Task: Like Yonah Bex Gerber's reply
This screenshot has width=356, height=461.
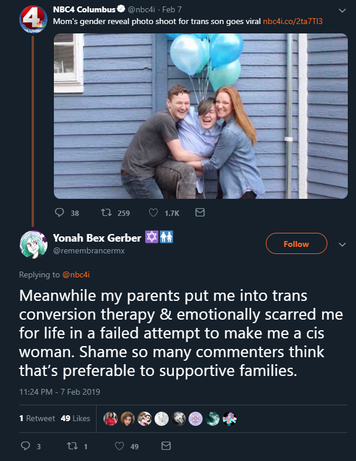Action: (119, 446)
